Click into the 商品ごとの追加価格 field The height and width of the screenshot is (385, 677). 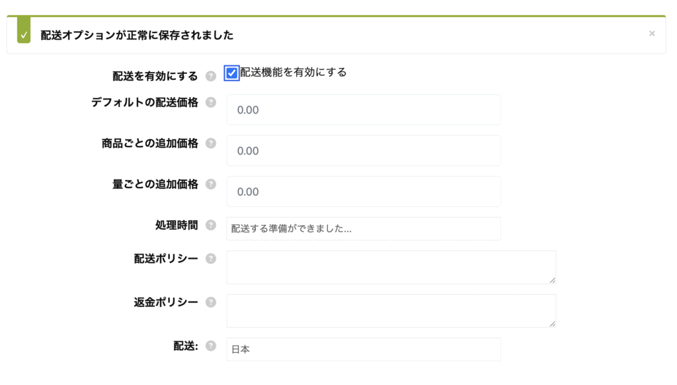pyautogui.click(x=364, y=151)
